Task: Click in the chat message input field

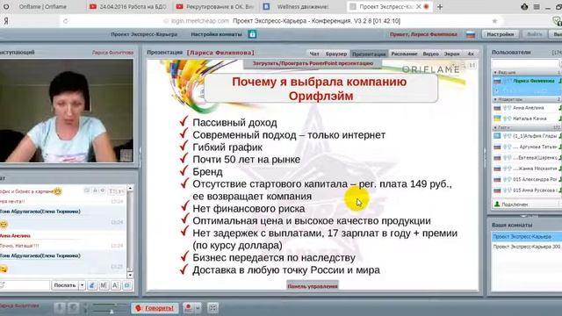Action: [x=25, y=285]
